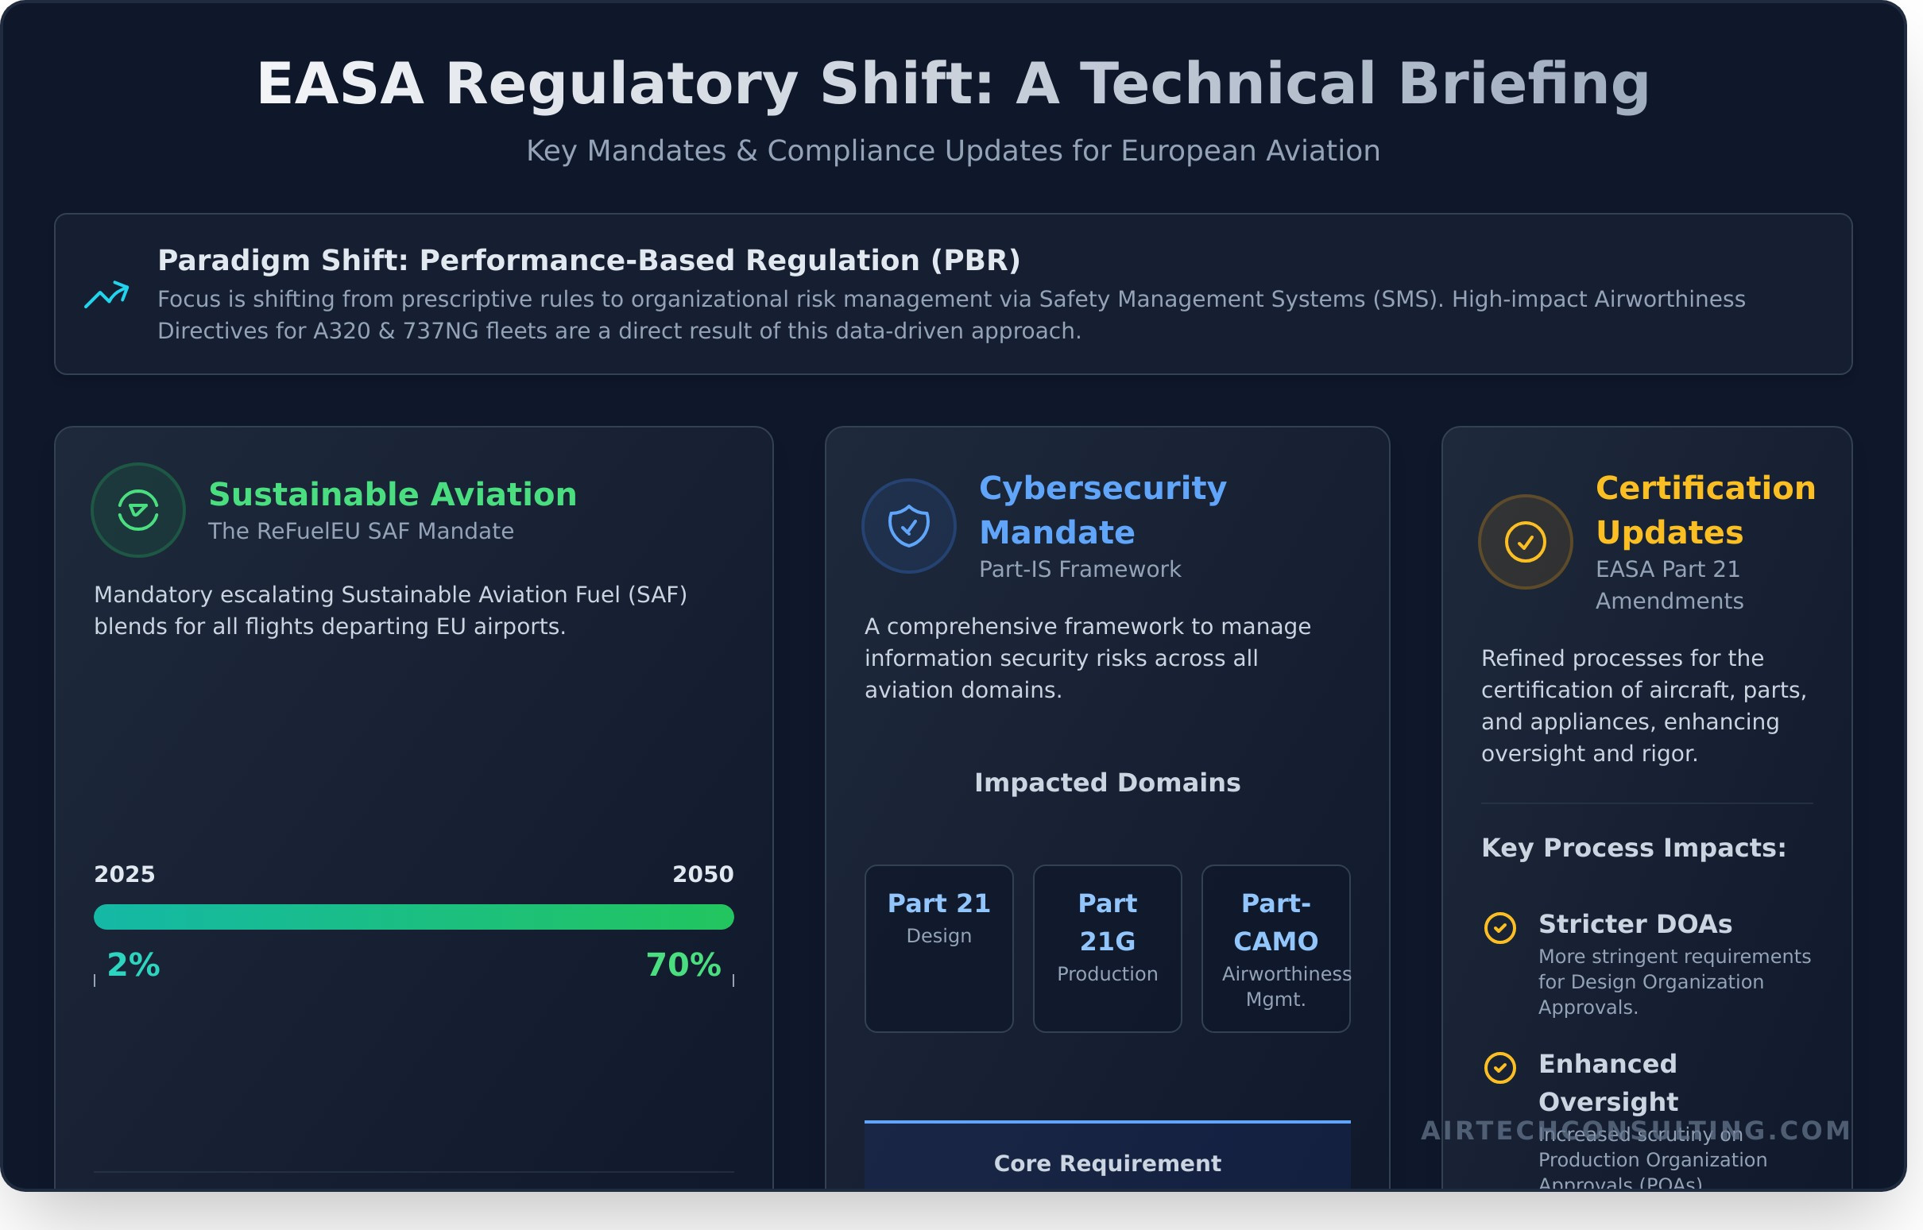Click the Impacted Domains section label

coord(1107,783)
